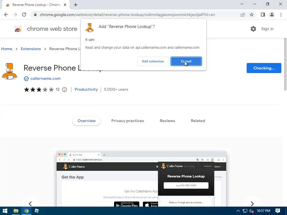287x215 pixels.
Task: Click the Add extension button
Action: 153,61
